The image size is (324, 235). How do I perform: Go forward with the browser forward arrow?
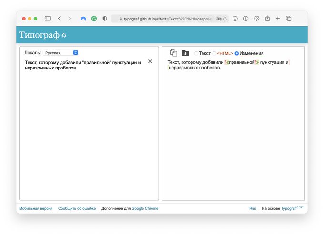tap(70, 19)
